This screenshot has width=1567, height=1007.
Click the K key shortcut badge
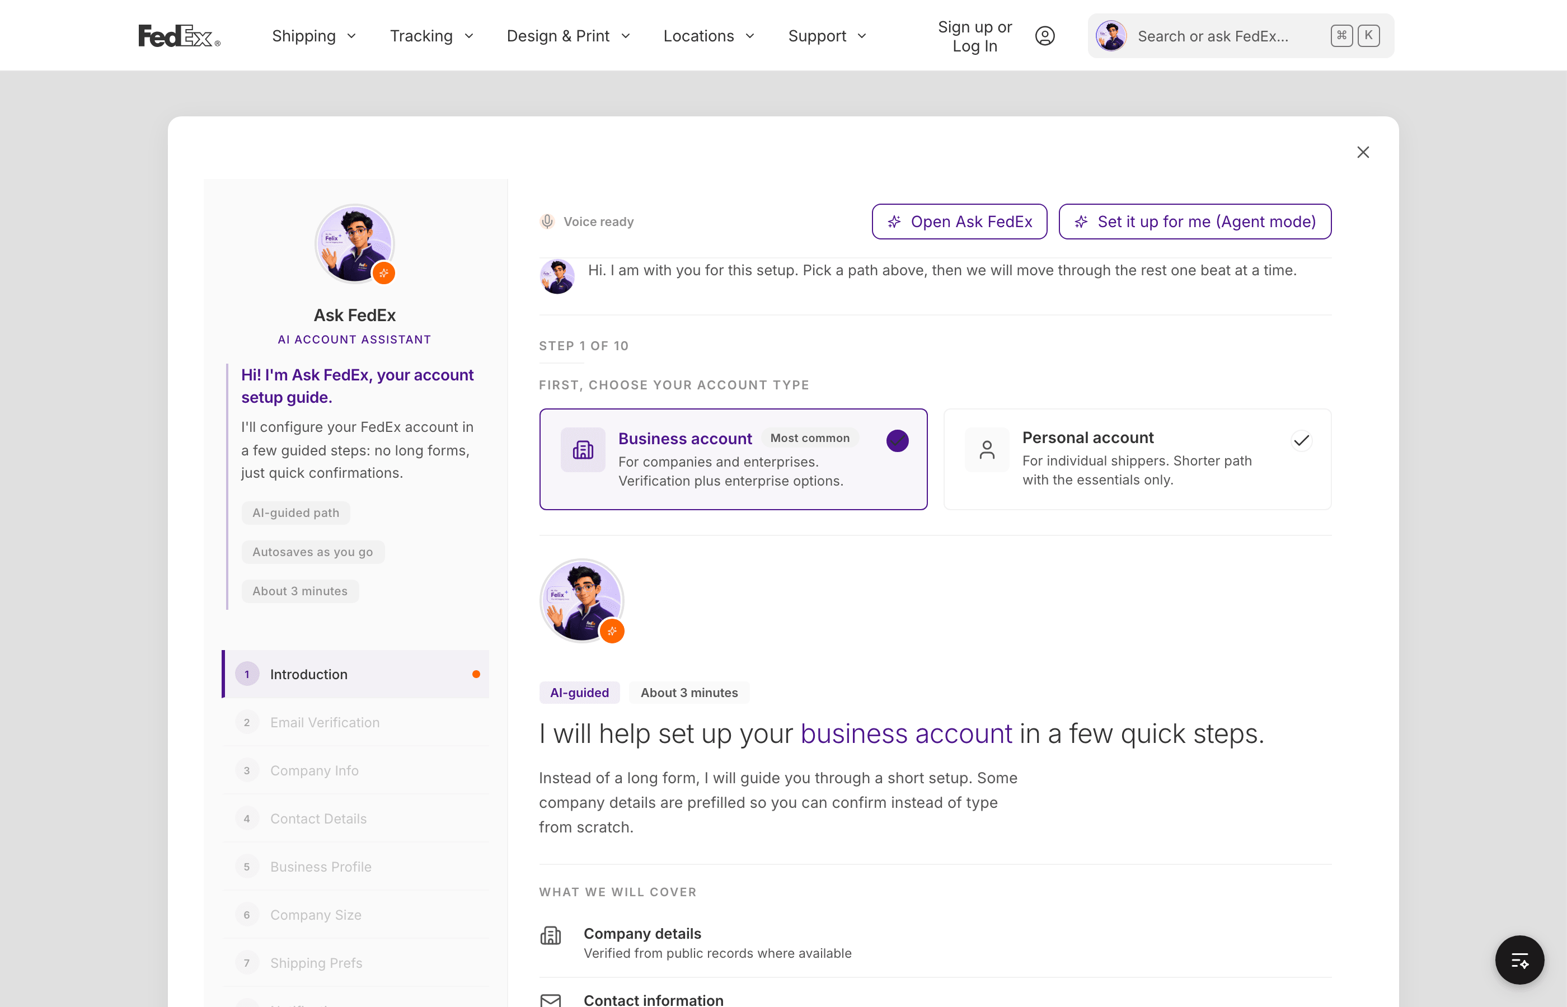coord(1368,36)
